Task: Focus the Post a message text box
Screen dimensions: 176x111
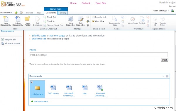Action: [99, 55]
